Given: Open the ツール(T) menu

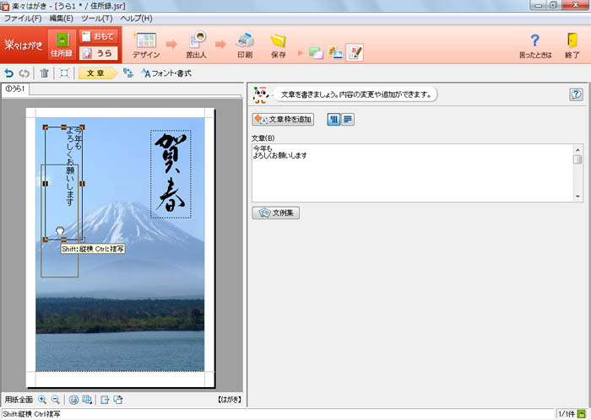Looking at the screenshot, I should [x=97, y=18].
